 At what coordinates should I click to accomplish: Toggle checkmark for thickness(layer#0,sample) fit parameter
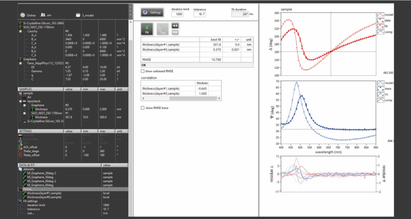(24, 197)
